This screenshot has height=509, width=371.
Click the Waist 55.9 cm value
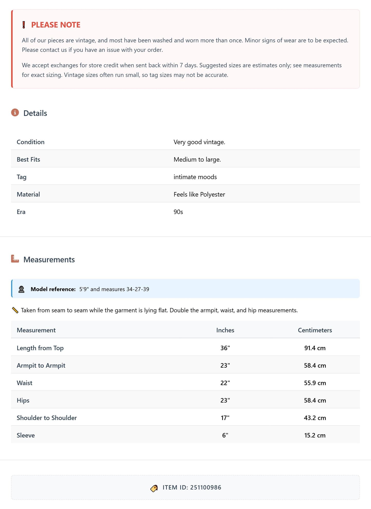pyautogui.click(x=315, y=383)
